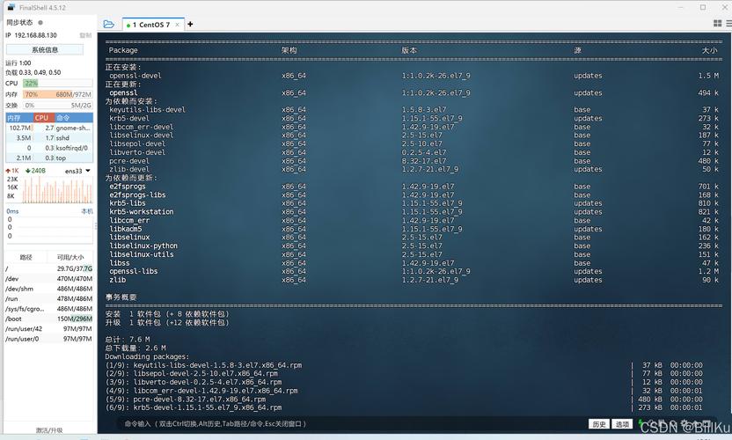Image resolution: width=732 pixels, height=440 pixels.
Task: Click the 负载 0.33, 0.49, 0.50 text
Action: pos(33,72)
